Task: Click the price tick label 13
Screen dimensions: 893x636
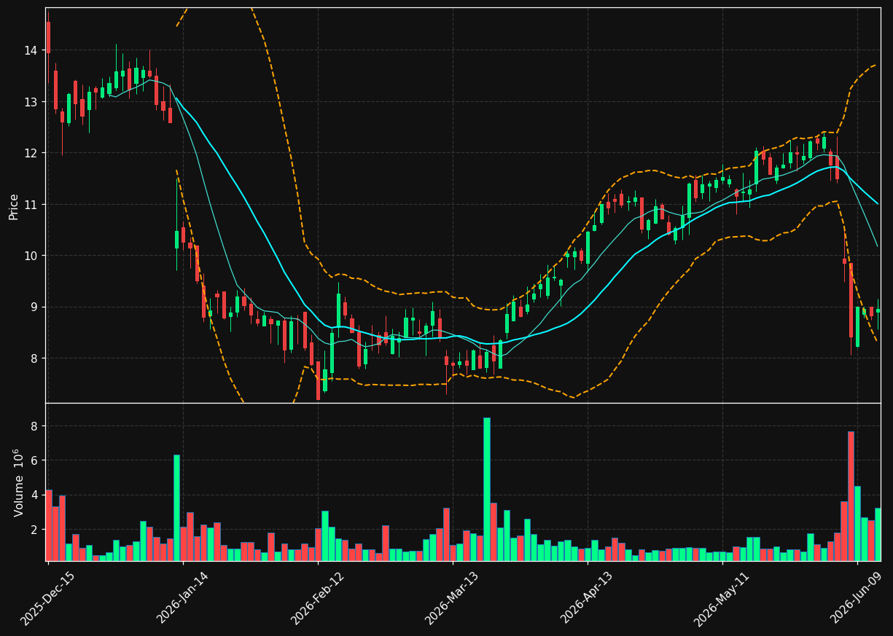Action: click(31, 102)
